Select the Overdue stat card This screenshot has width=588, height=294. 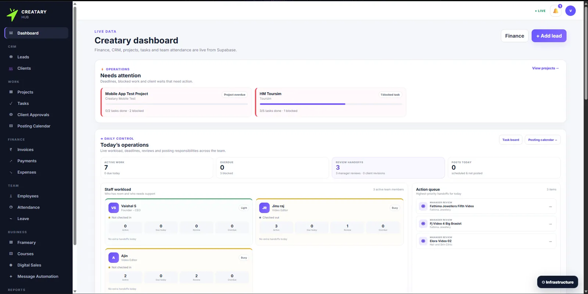coord(272,168)
